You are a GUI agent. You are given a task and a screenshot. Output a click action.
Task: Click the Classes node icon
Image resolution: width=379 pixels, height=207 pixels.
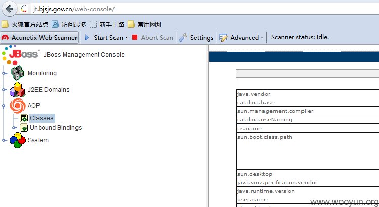coord(24,118)
